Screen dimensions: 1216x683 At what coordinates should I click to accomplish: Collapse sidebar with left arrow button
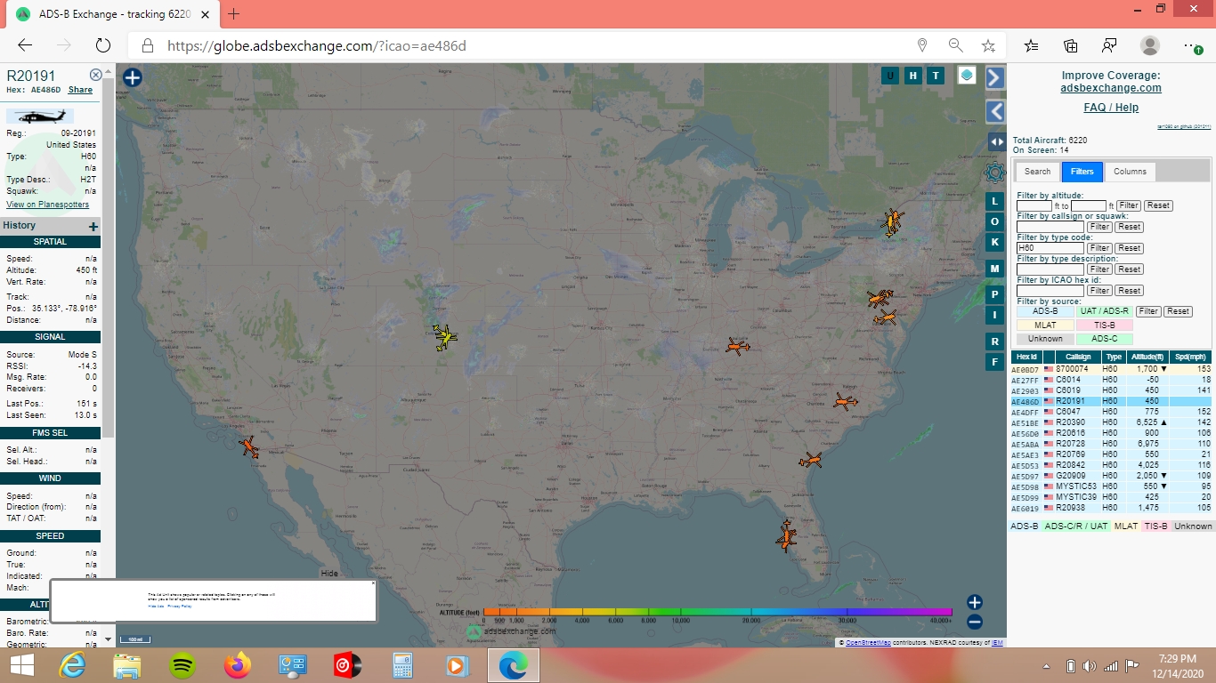coord(995,111)
